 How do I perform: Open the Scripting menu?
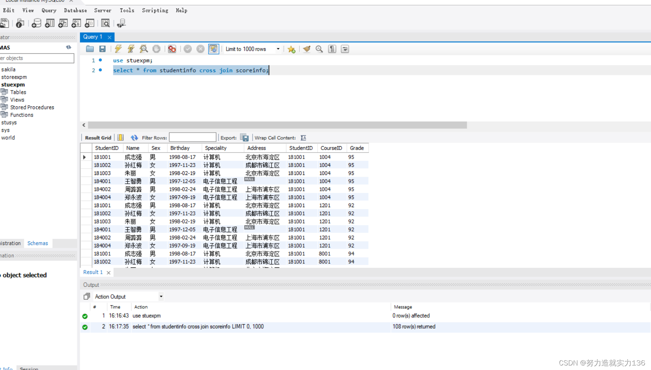click(x=155, y=10)
